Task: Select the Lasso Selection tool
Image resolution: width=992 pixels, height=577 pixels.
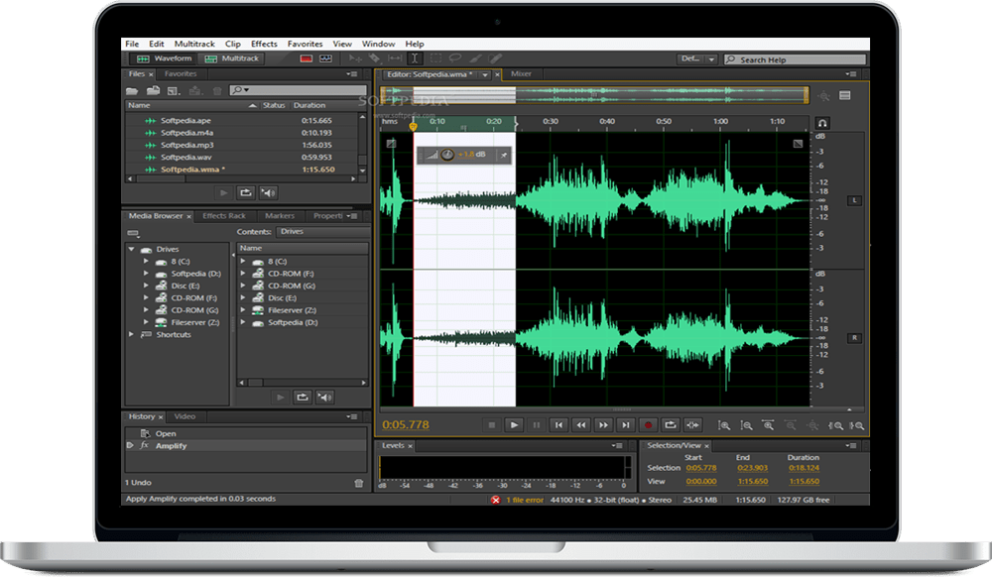Action: [x=455, y=58]
